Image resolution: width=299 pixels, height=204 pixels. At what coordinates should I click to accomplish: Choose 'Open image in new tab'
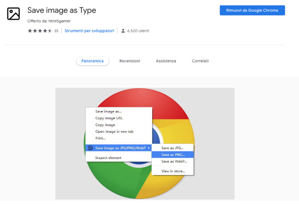pos(119,131)
